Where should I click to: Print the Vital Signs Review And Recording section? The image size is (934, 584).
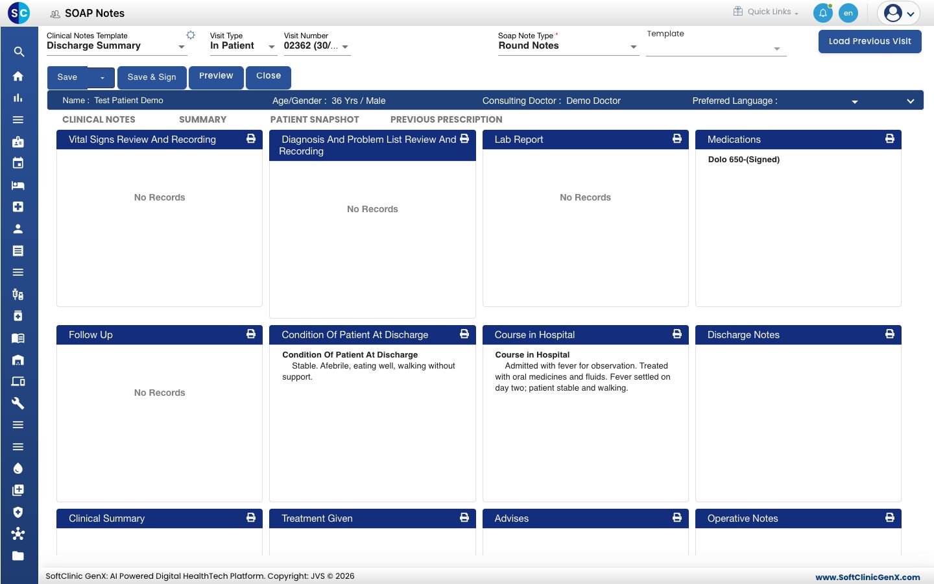(251, 139)
